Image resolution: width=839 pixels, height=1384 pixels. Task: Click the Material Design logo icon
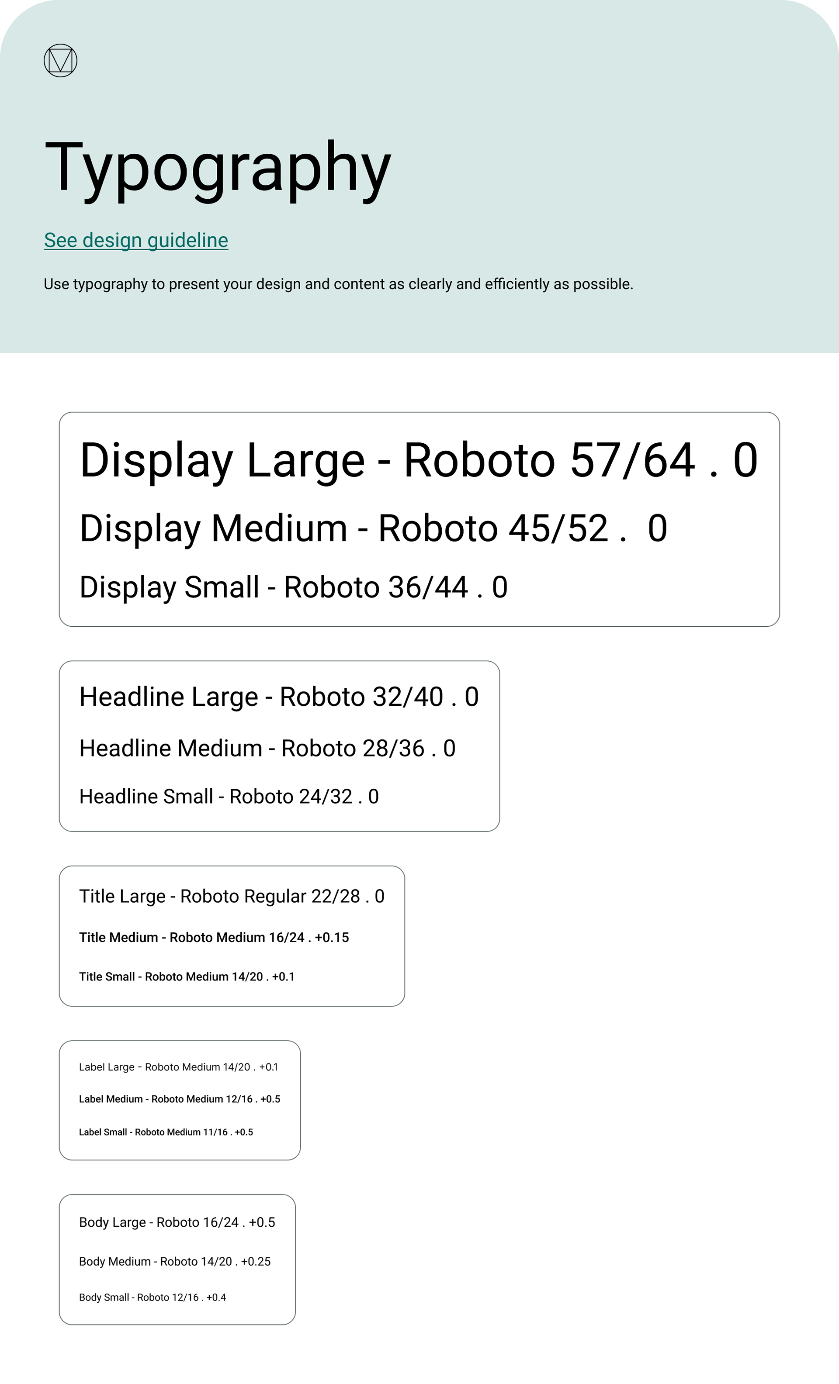pos(60,61)
